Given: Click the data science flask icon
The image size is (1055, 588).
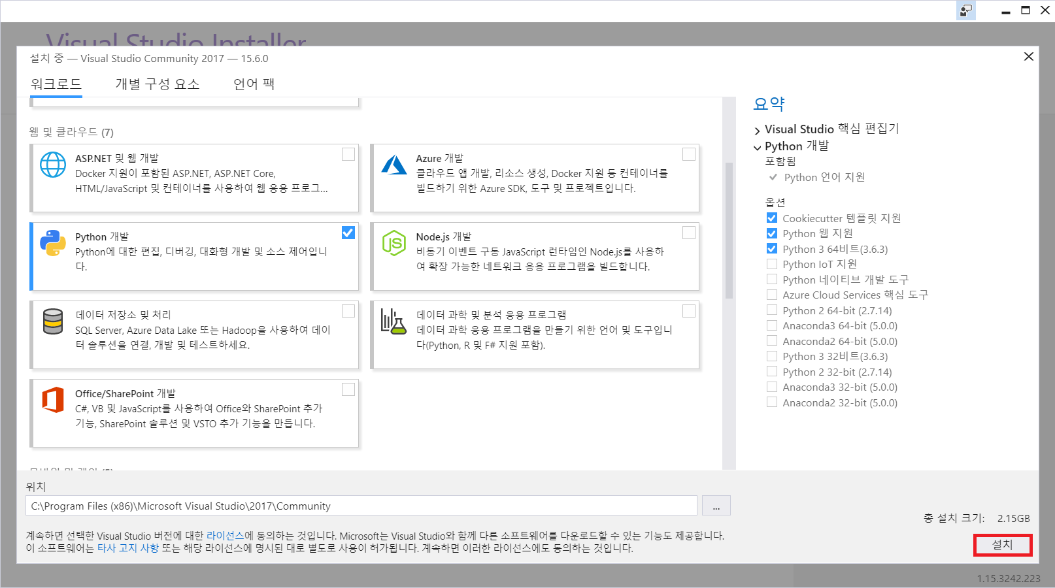Looking at the screenshot, I should click(394, 321).
